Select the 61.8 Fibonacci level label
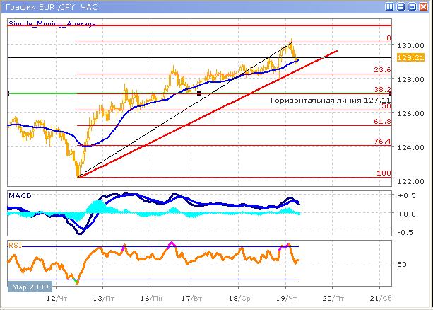The height and width of the screenshot is (310, 433). [381, 122]
